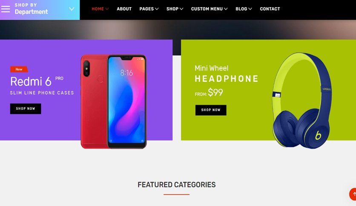Expand Shop by Department chevron
356x206 pixels.
tap(72, 9)
